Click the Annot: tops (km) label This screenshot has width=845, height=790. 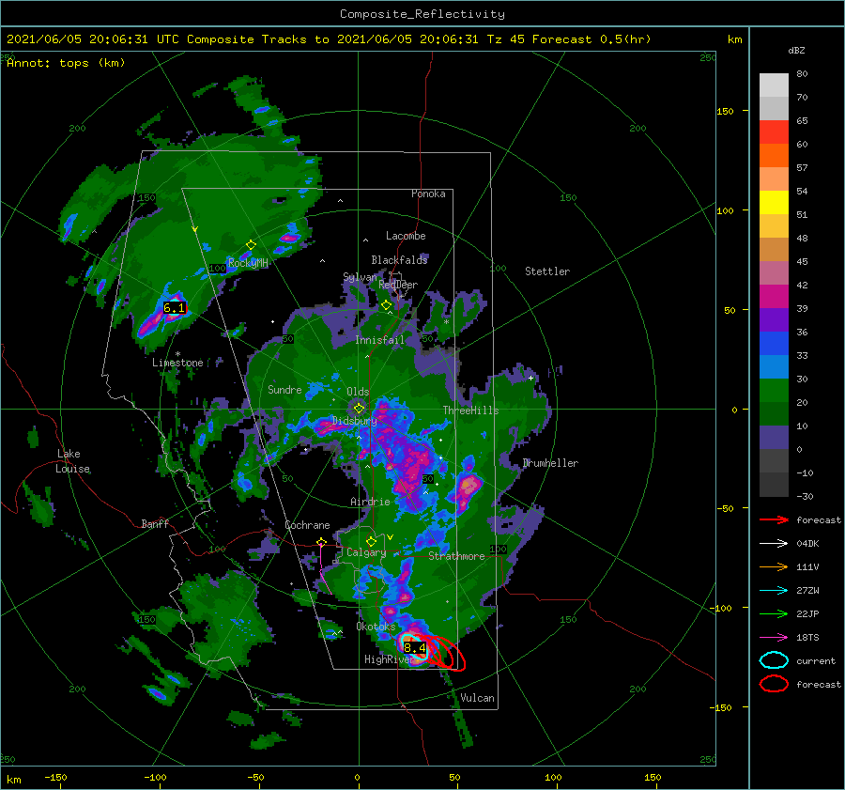(66, 63)
